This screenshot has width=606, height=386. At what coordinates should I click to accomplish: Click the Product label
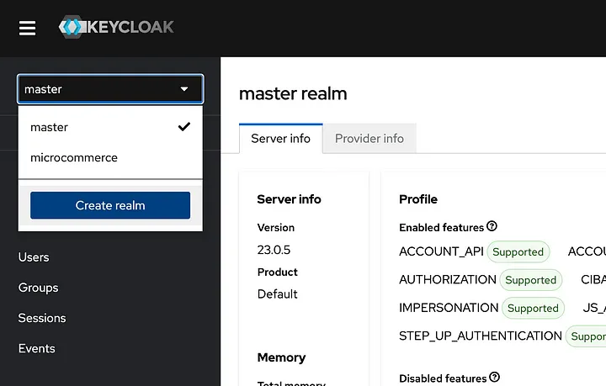pyautogui.click(x=278, y=272)
